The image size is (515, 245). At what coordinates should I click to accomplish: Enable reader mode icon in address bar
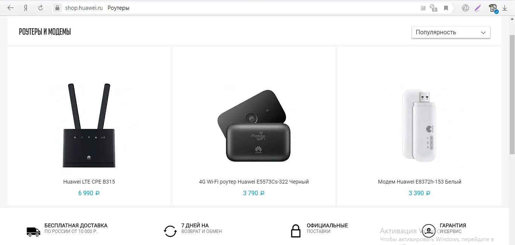423,8
